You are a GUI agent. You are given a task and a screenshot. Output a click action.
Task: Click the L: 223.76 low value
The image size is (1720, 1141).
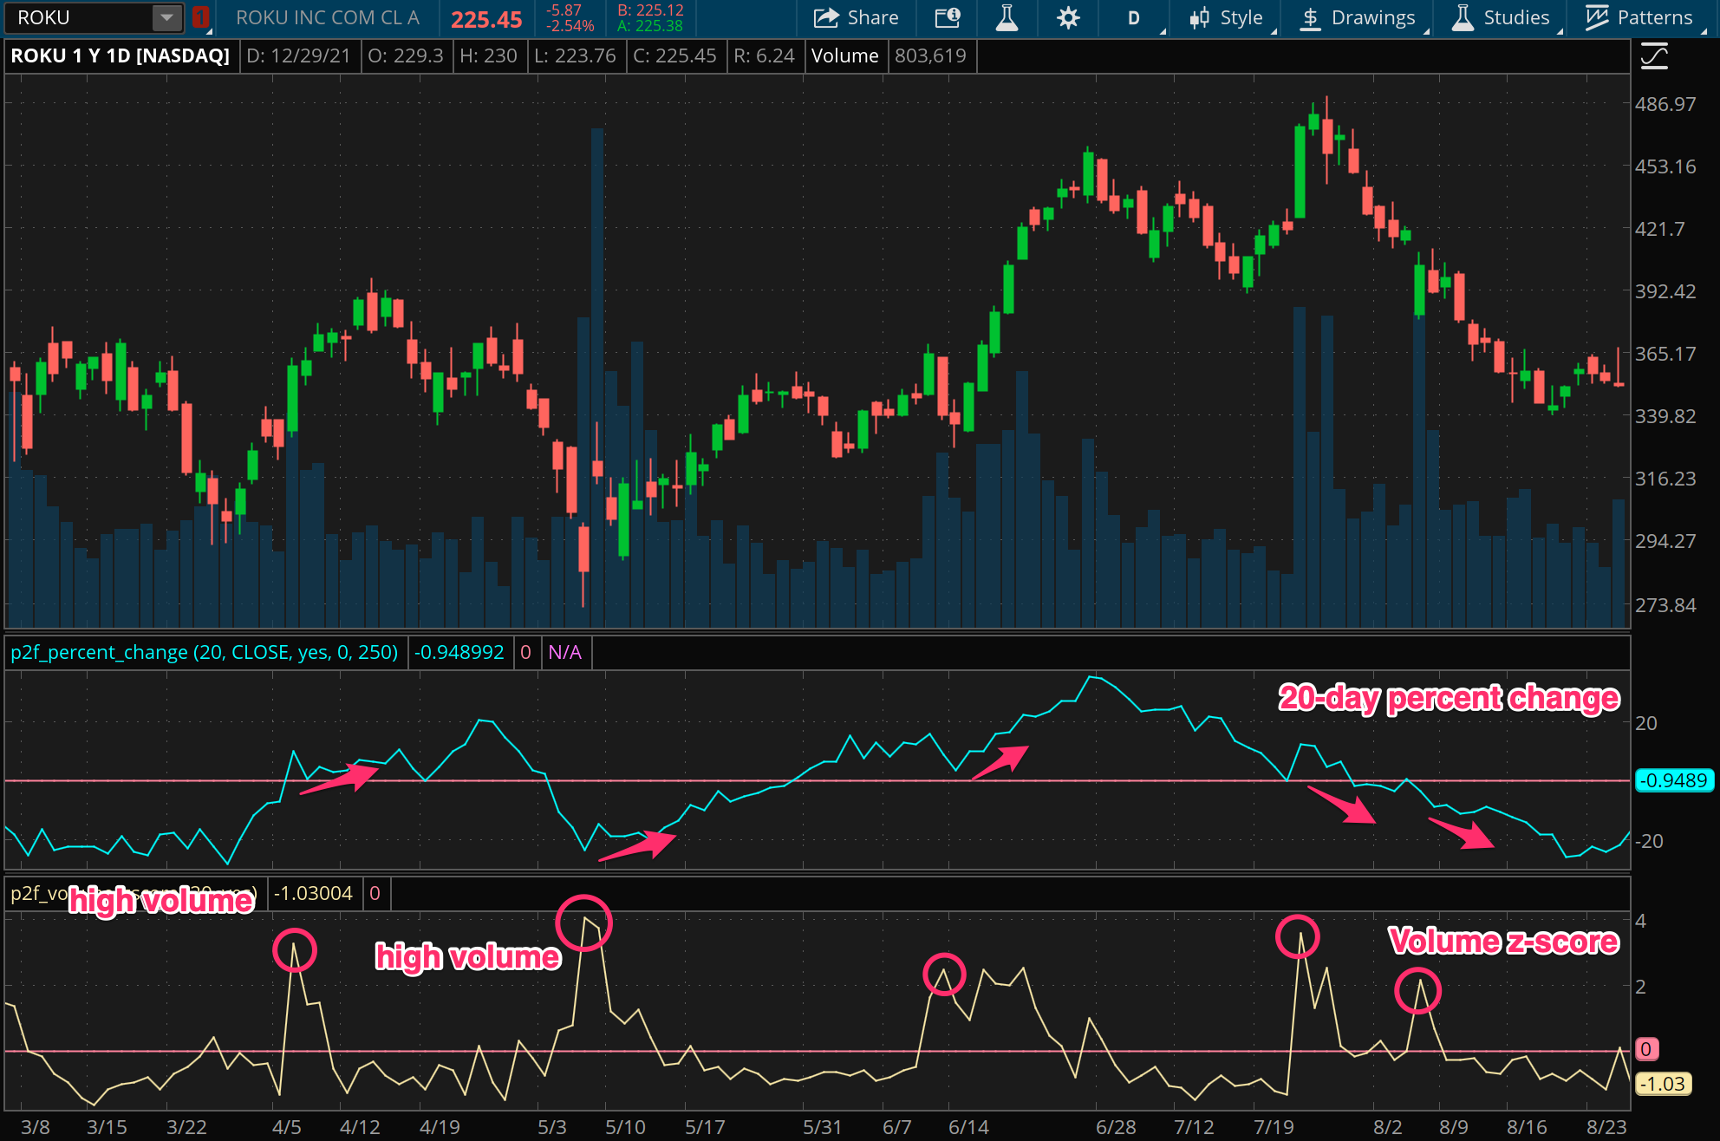575,56
